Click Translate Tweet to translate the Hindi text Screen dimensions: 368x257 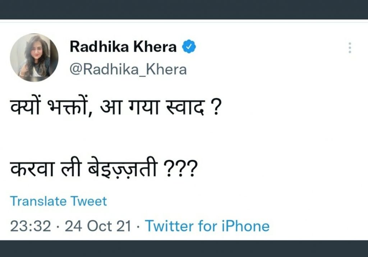coord(59,201)
